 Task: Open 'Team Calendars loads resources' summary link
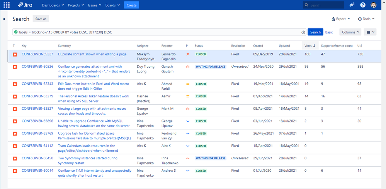(88, 148)
